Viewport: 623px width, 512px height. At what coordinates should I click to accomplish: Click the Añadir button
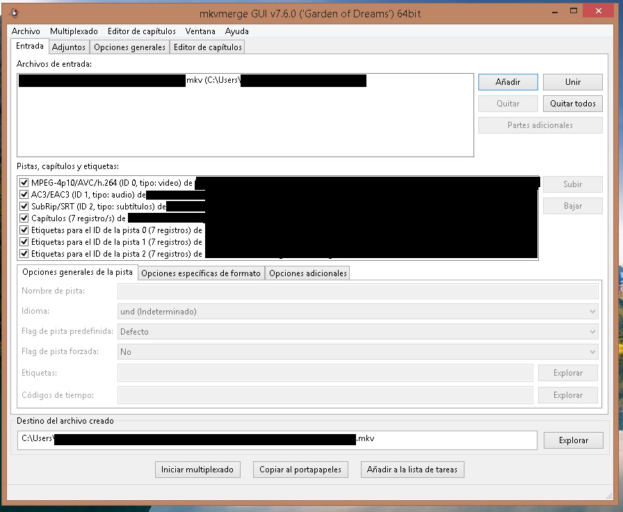point(508,82)
